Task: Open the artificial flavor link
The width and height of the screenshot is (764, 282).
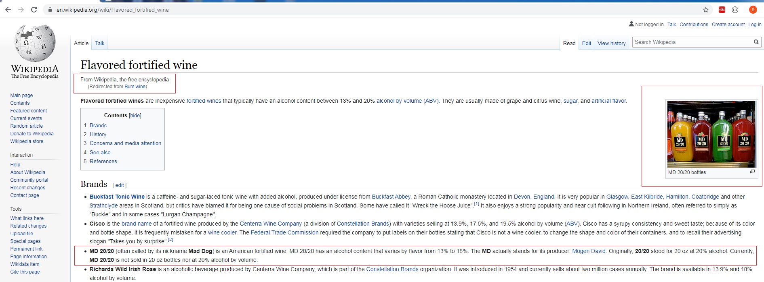Action: tap(609, 101)
